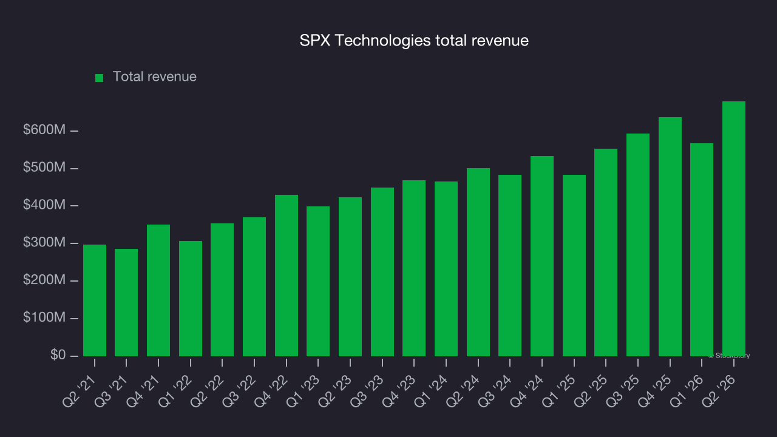Click the $600M y-axis label
This screenshot has height=437, width=777.
pos(45,130)
